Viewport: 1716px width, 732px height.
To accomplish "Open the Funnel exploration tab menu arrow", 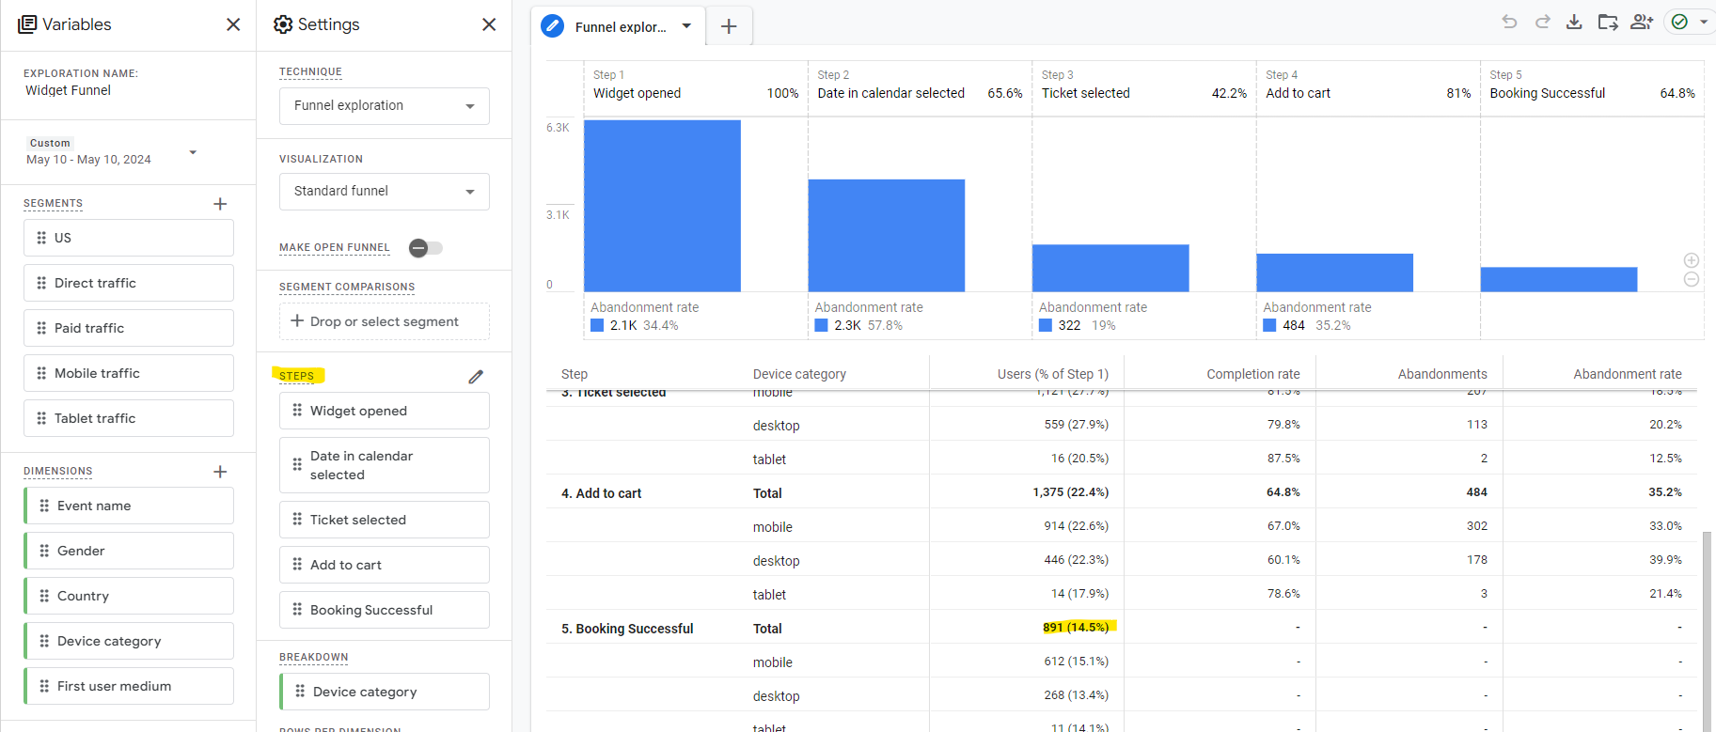I will (x=686, y=26).
